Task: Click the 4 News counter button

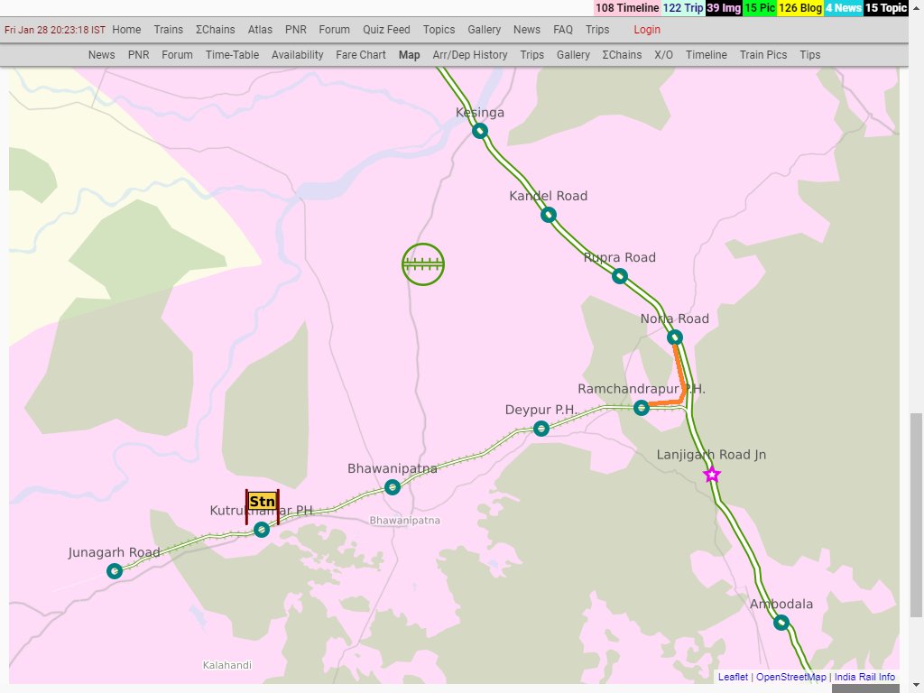Action: point(844,7)
